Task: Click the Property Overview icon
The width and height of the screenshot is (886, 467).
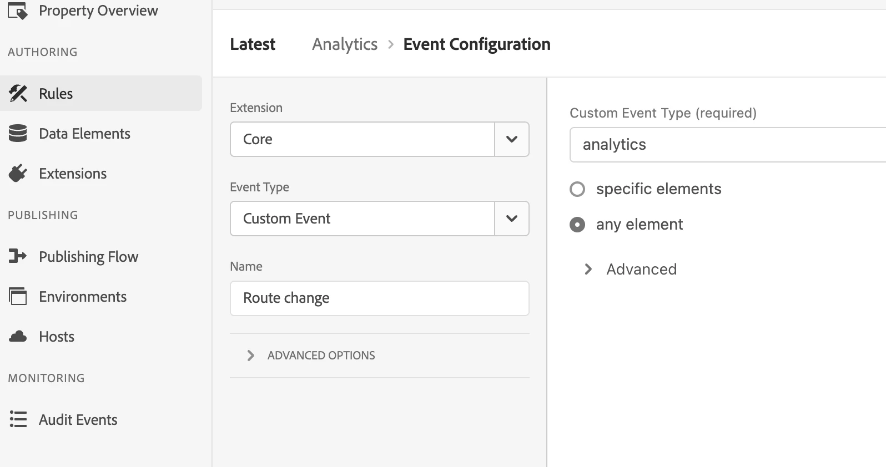Action: pyautogui.click(x=18, y=11)
